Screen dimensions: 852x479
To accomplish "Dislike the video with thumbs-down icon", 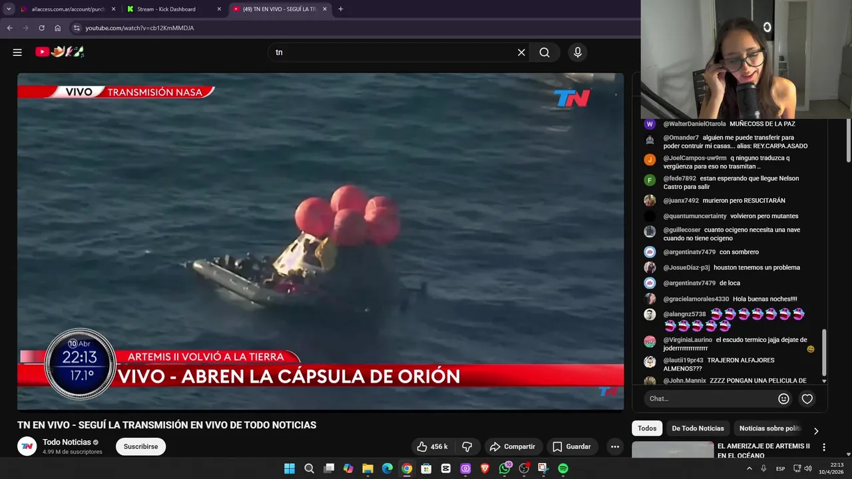I will (467, 446).
